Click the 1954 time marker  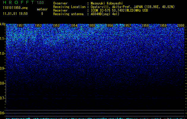pos(74,26)
